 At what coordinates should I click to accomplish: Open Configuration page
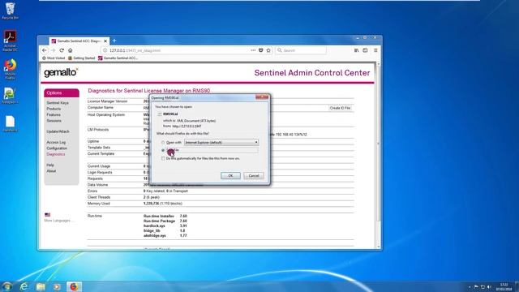57,148
